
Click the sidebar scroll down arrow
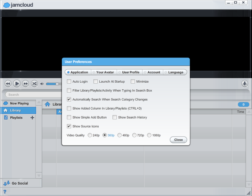point(39,175)
